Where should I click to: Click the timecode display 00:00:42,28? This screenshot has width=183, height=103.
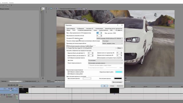13,85
